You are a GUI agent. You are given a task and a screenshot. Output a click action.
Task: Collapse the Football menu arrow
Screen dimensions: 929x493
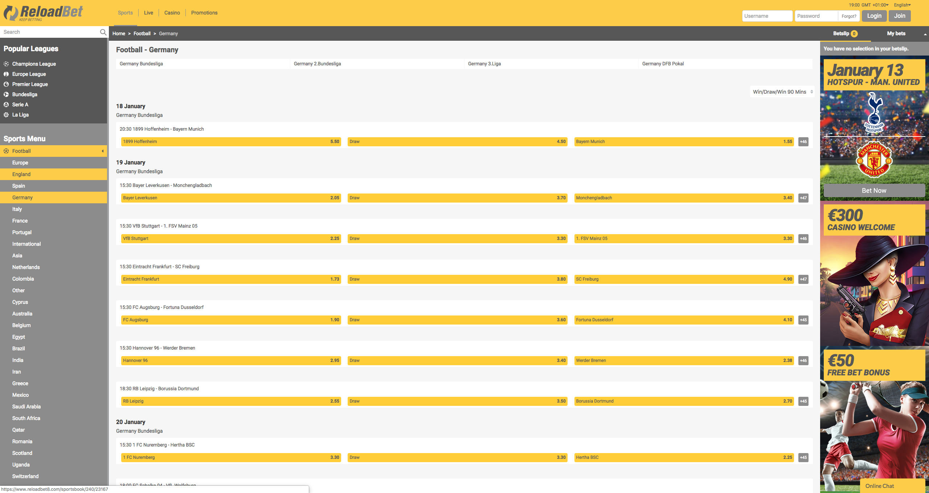point(103,151)
